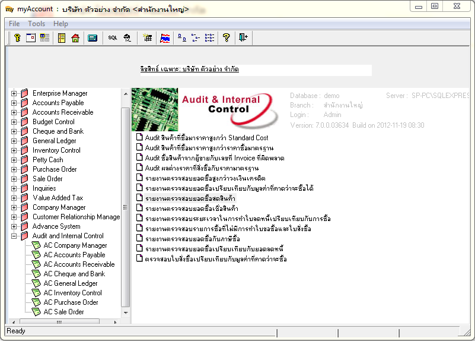Viewport: 475px width, 341px height.
Task: Open the File menu
Action: (14, 24)
